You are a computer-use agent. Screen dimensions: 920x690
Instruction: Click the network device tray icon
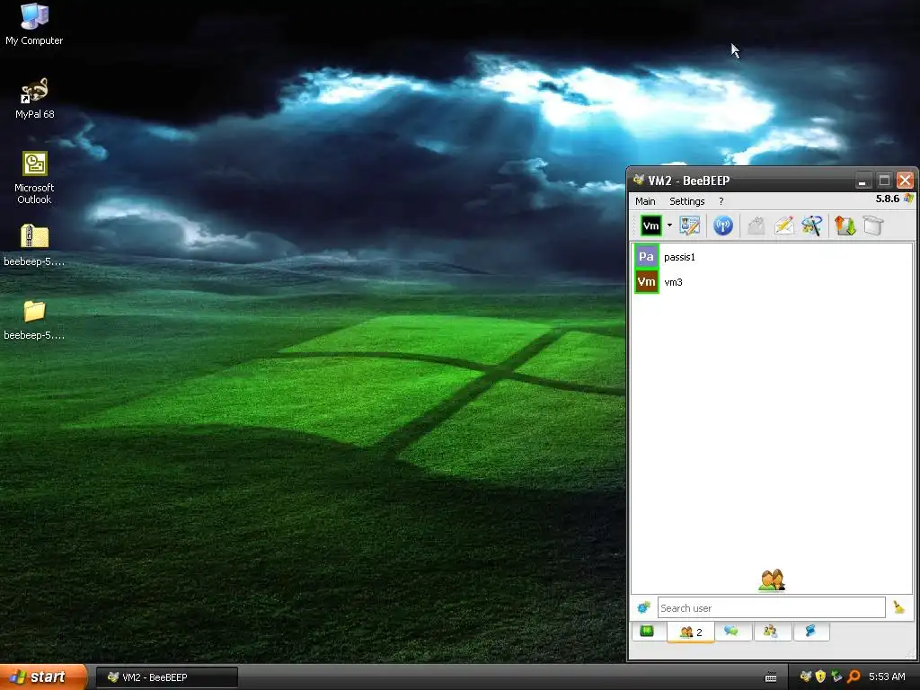pyautogui.click(x=836, y=677)
